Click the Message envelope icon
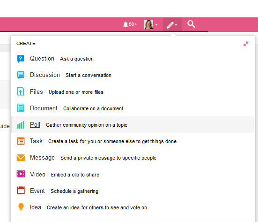Image resolution: width=258 pixels, height=222 pixels. pyautogui.click(x=21, y=158)
